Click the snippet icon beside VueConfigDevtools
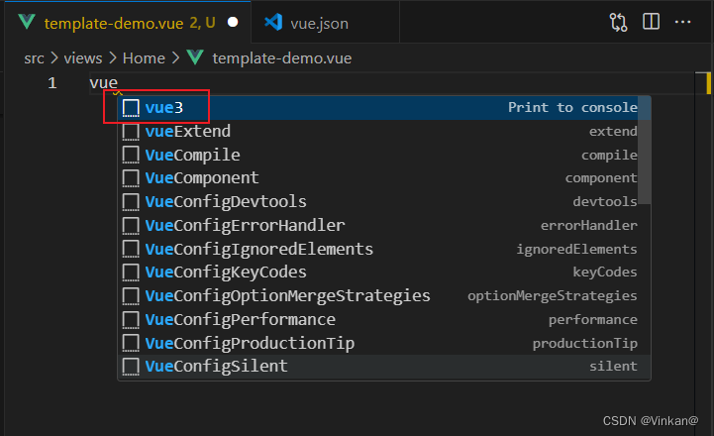Image resolution: width=714 pixels, height=436 pixels. coord(131,202)
